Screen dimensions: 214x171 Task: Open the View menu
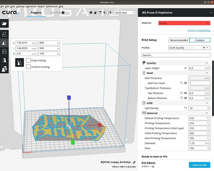pyautogui.click(x=13, y=6)
